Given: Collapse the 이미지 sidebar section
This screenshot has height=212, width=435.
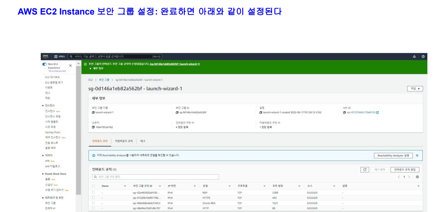Looking at the screenshot, I should pos(43,155).
